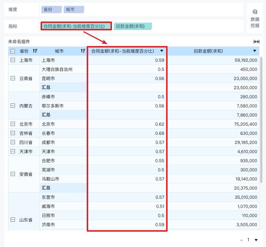Collapse the 内蒙古 province group
This screenshot has width=266, height=247.
pyautogui.click(x=13, y=106)
